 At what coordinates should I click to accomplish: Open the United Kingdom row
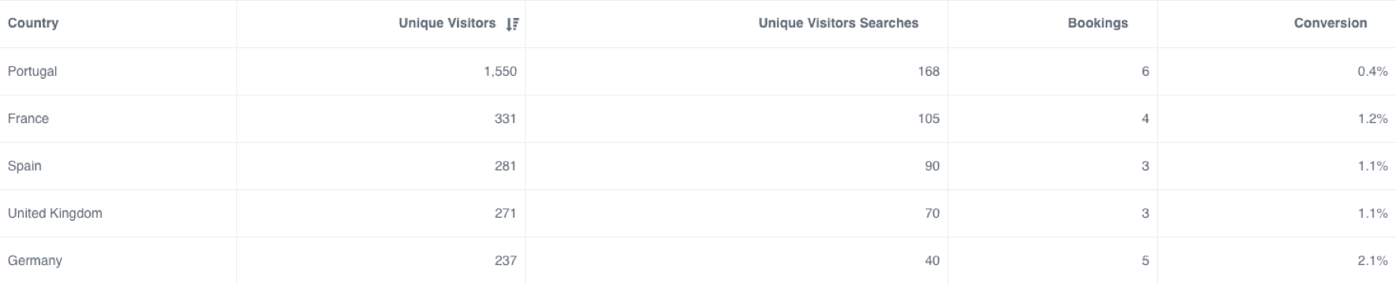click(x=698, y=214)
